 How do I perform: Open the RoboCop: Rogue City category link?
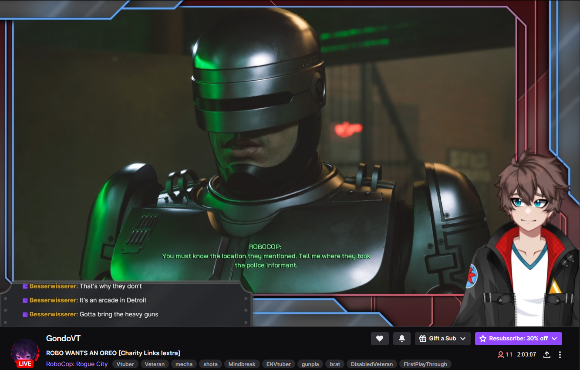pos(77,364)
